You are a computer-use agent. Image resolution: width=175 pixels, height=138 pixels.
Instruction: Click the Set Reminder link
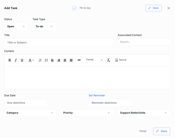tap(97, 95)
